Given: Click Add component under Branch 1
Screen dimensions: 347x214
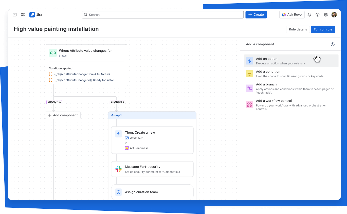Looking at the screenshot, I should coord(63,115).
